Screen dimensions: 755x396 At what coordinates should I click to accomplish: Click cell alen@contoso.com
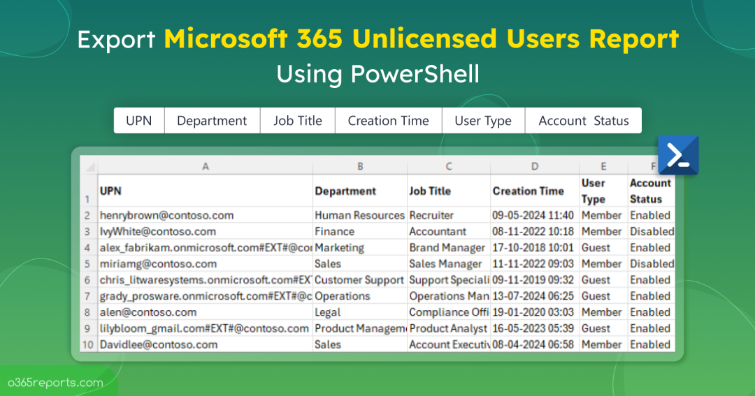click(205, 311)
